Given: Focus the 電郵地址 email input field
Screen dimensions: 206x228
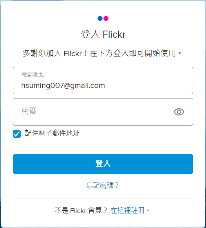Looking at the screenshot, I should pos(103,80).
